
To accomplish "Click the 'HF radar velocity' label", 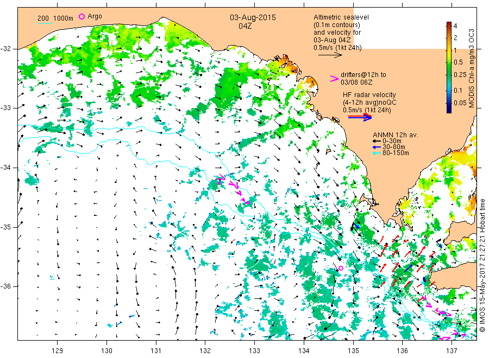I will [369, 94].
